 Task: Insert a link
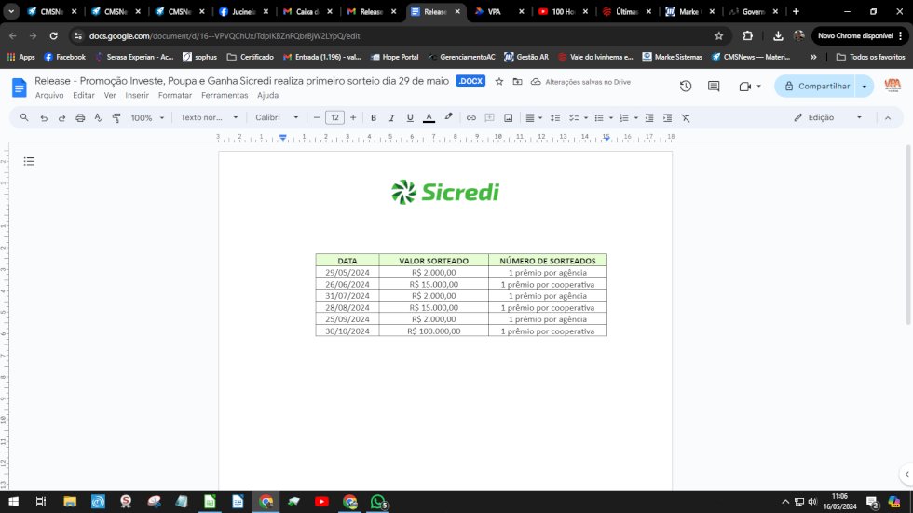click(471, 118)
